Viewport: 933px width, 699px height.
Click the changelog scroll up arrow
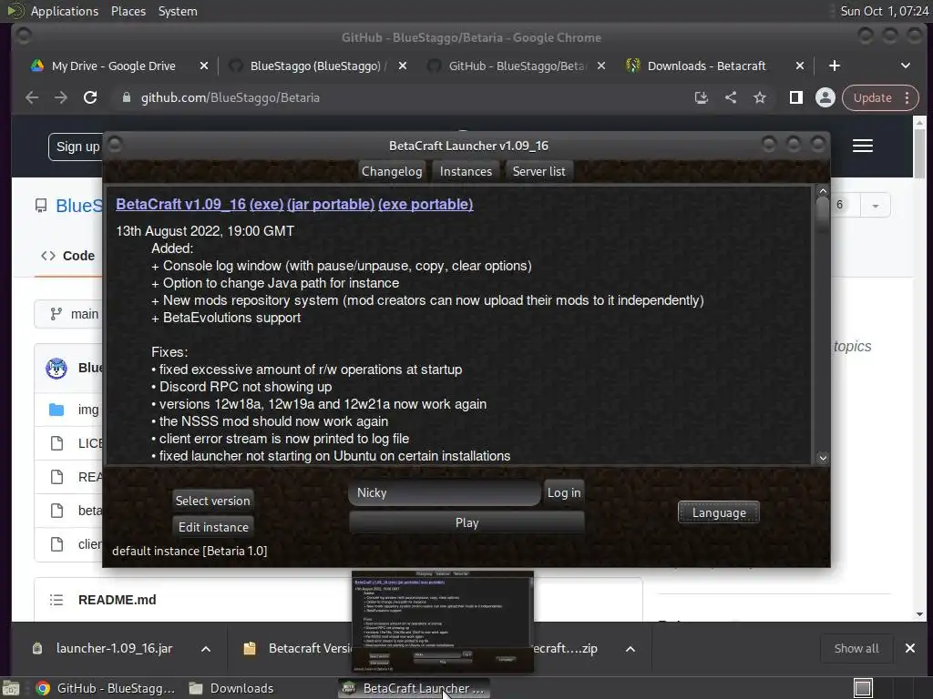click(823, 191)
